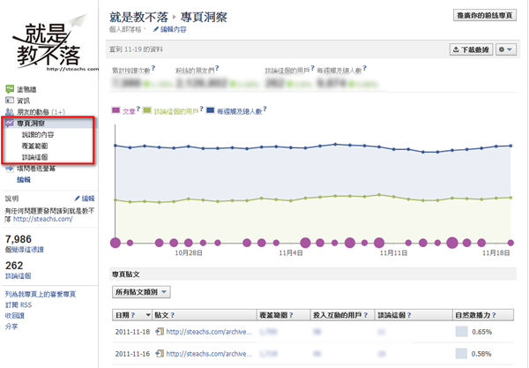Click the 塗鴉牆 wall icon in sidebar

point(10,90)
